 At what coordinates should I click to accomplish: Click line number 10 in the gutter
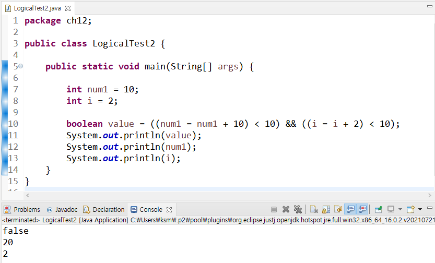[13, 124]
